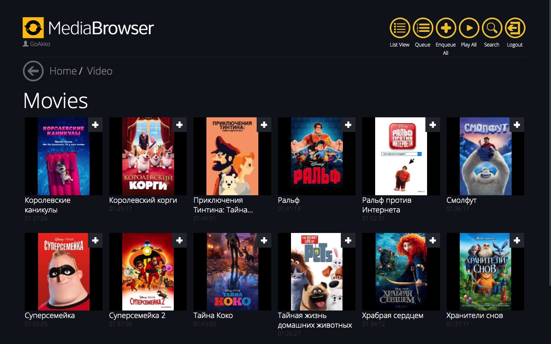The image size is (551, 344).
Task: Open the Суперсемейка 2 poster
Action: coord(148,272)
